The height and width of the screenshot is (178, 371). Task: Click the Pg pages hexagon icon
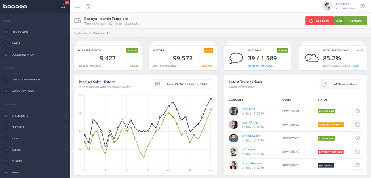pos(6,43)
